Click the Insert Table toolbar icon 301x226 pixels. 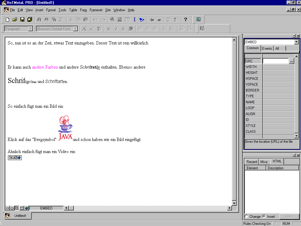pos(127,20)
